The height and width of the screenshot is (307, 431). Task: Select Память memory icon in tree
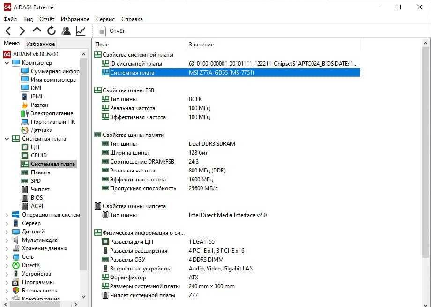25,172
